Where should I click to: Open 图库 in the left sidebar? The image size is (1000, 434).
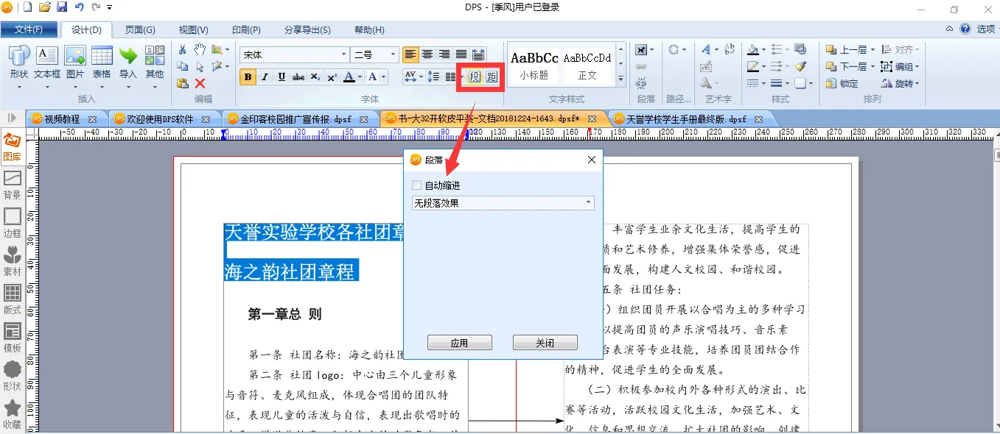click(x=13, y=146)
